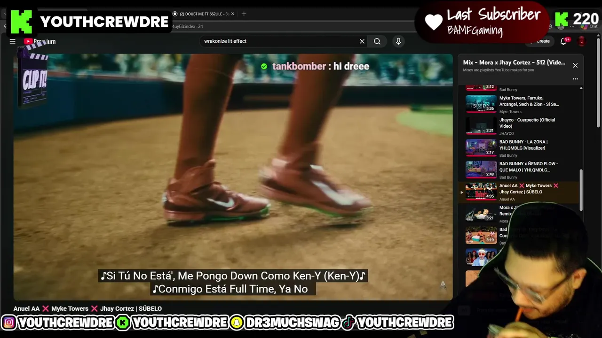The image size is (602, 338).
Task: Open the account avatar menu
Action: pyautogui.click(x=582, y=41)
